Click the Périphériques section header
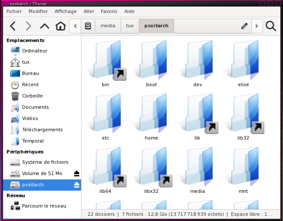This screenshot has width=283, height=221. point(25,152)
